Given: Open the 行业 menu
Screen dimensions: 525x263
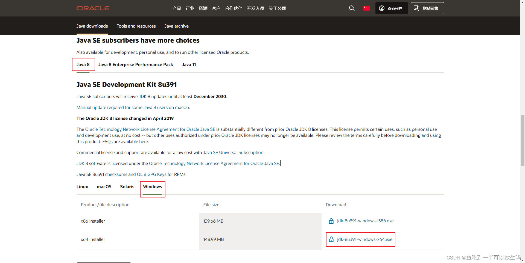Looking at the screenshot, I should coord(190,8).
